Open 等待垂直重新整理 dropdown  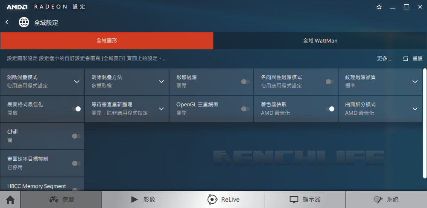161,109
